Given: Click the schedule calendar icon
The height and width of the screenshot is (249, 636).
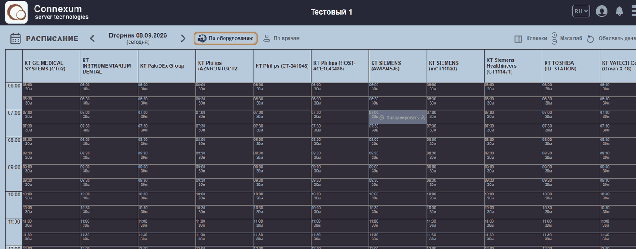Looking at the screenshot, I should pyautogui.click(x=16, y=38).
